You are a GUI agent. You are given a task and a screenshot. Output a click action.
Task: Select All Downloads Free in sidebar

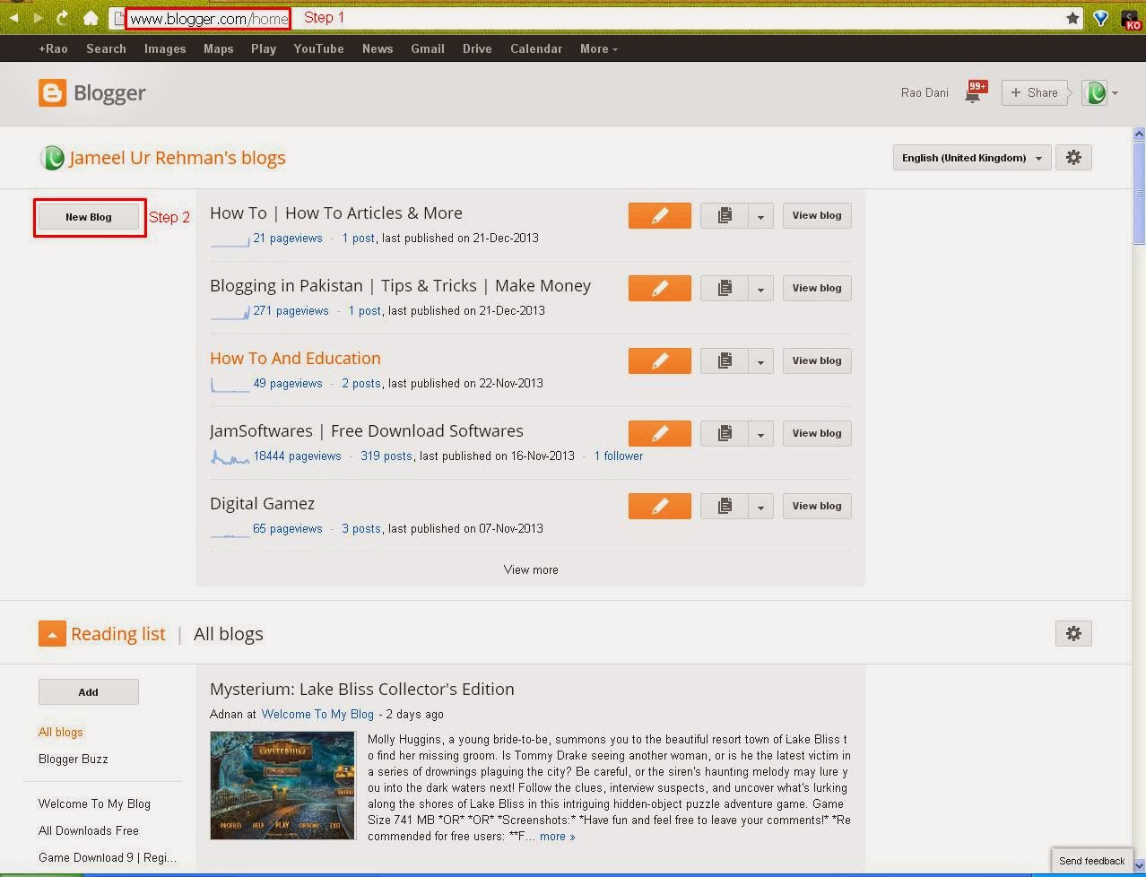(x=89, y=830)
